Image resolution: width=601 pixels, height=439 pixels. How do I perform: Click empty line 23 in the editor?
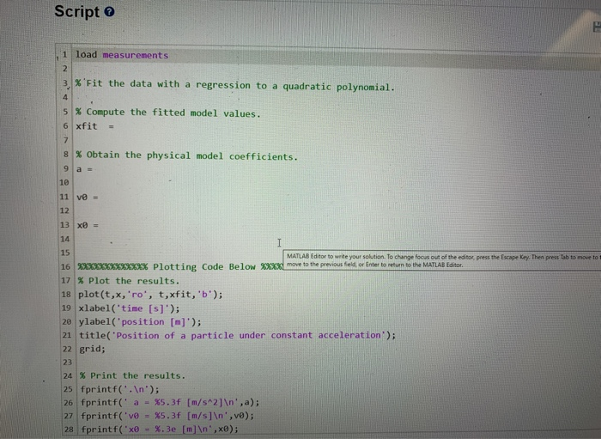337,363
